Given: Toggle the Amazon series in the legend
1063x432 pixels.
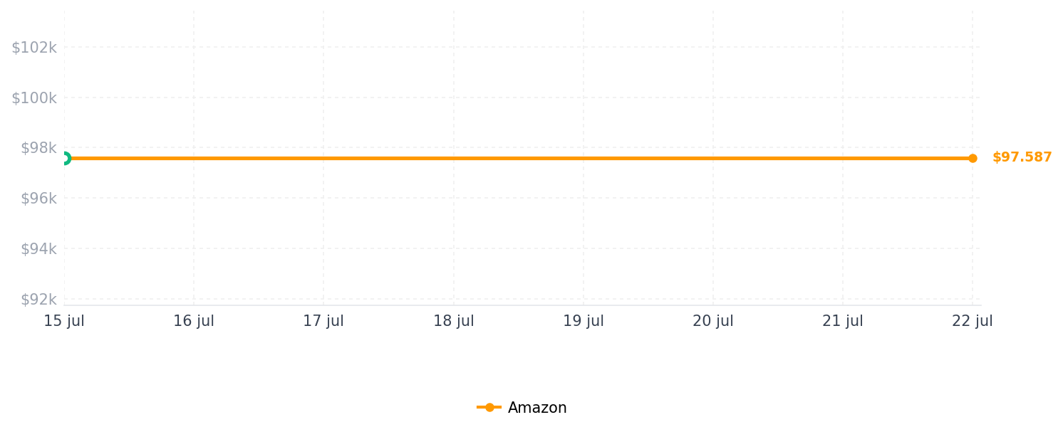Looking at the screenshot, I should click(x=522, y=408).
